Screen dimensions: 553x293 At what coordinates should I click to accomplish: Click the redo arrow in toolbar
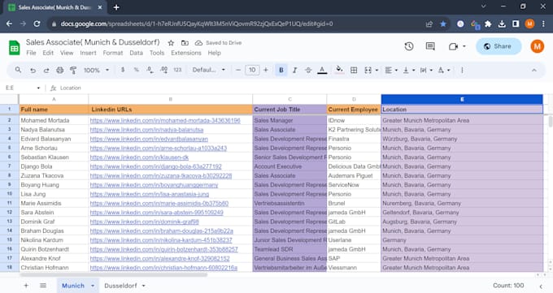(x=46, y=71)
